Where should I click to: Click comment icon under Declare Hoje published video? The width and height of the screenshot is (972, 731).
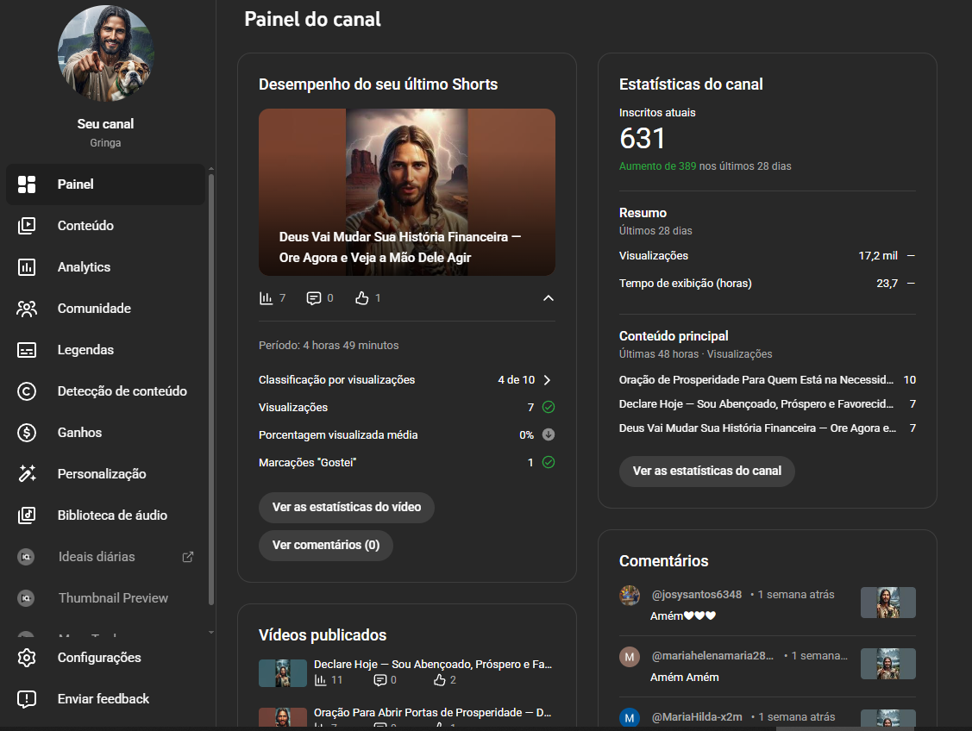click(380, 680)
